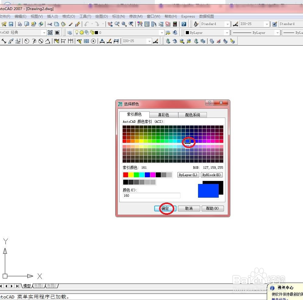Open the ByLayer color control dropdown

(207, 33)
